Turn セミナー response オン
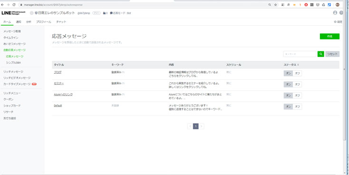 click(288, 84)
